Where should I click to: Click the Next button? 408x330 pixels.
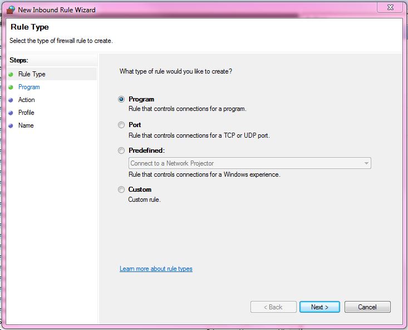click(319, 307)
